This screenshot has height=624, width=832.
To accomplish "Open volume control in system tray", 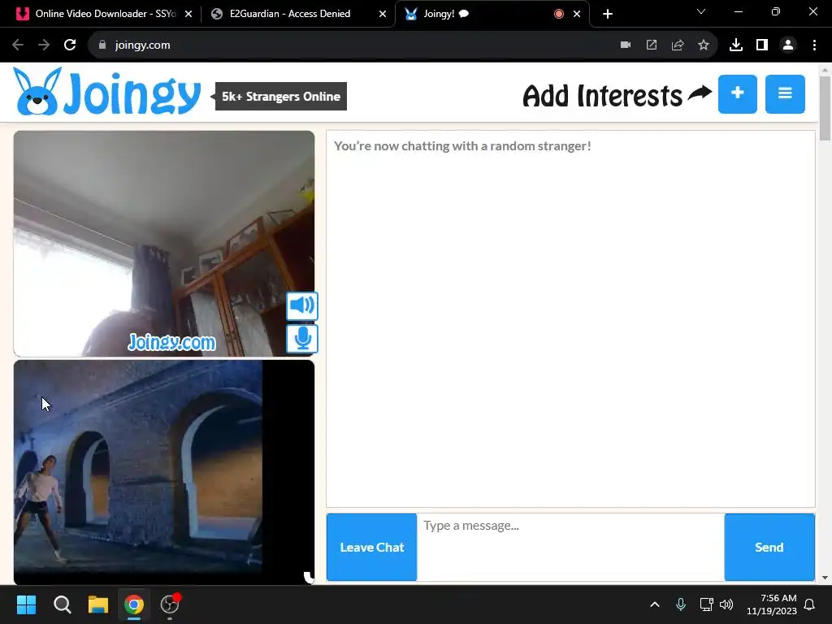I will pos(726,604).
